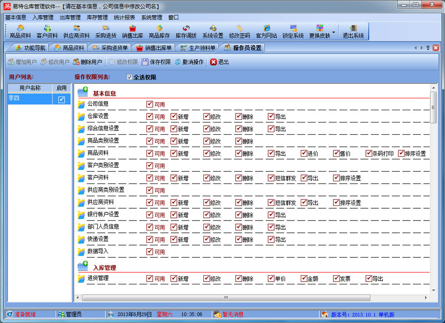Image resolution: width=445 pixels, height=323 pixels.
Task: Open 商品资料 in the main toolbar
Action: click(20, 31)
